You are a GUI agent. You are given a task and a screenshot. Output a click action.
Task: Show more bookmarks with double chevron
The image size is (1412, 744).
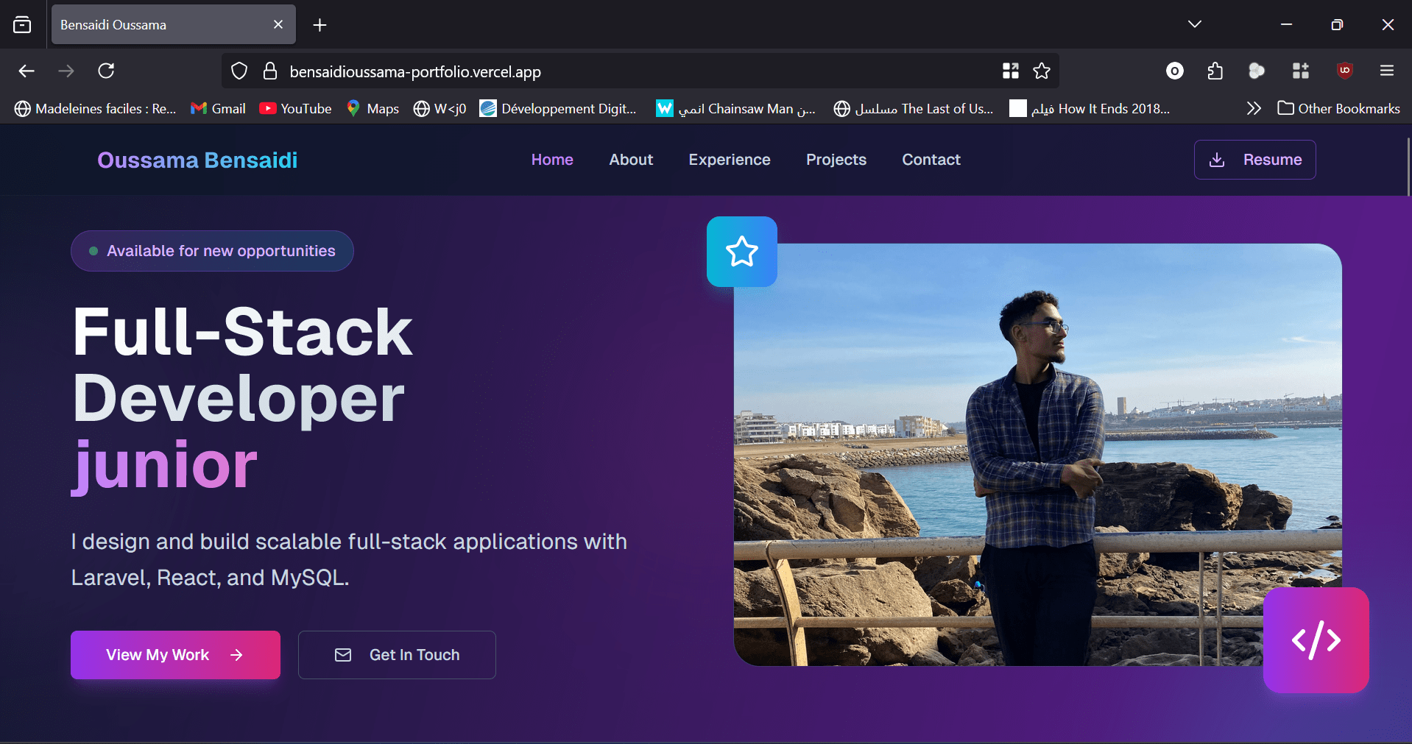coord(1254,109)
